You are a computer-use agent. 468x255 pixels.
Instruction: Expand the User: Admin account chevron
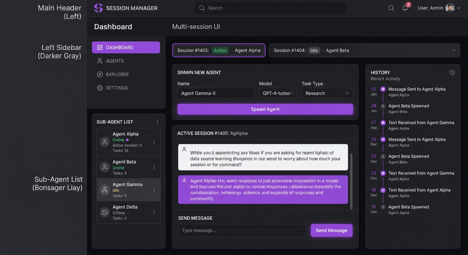[459, 8]
